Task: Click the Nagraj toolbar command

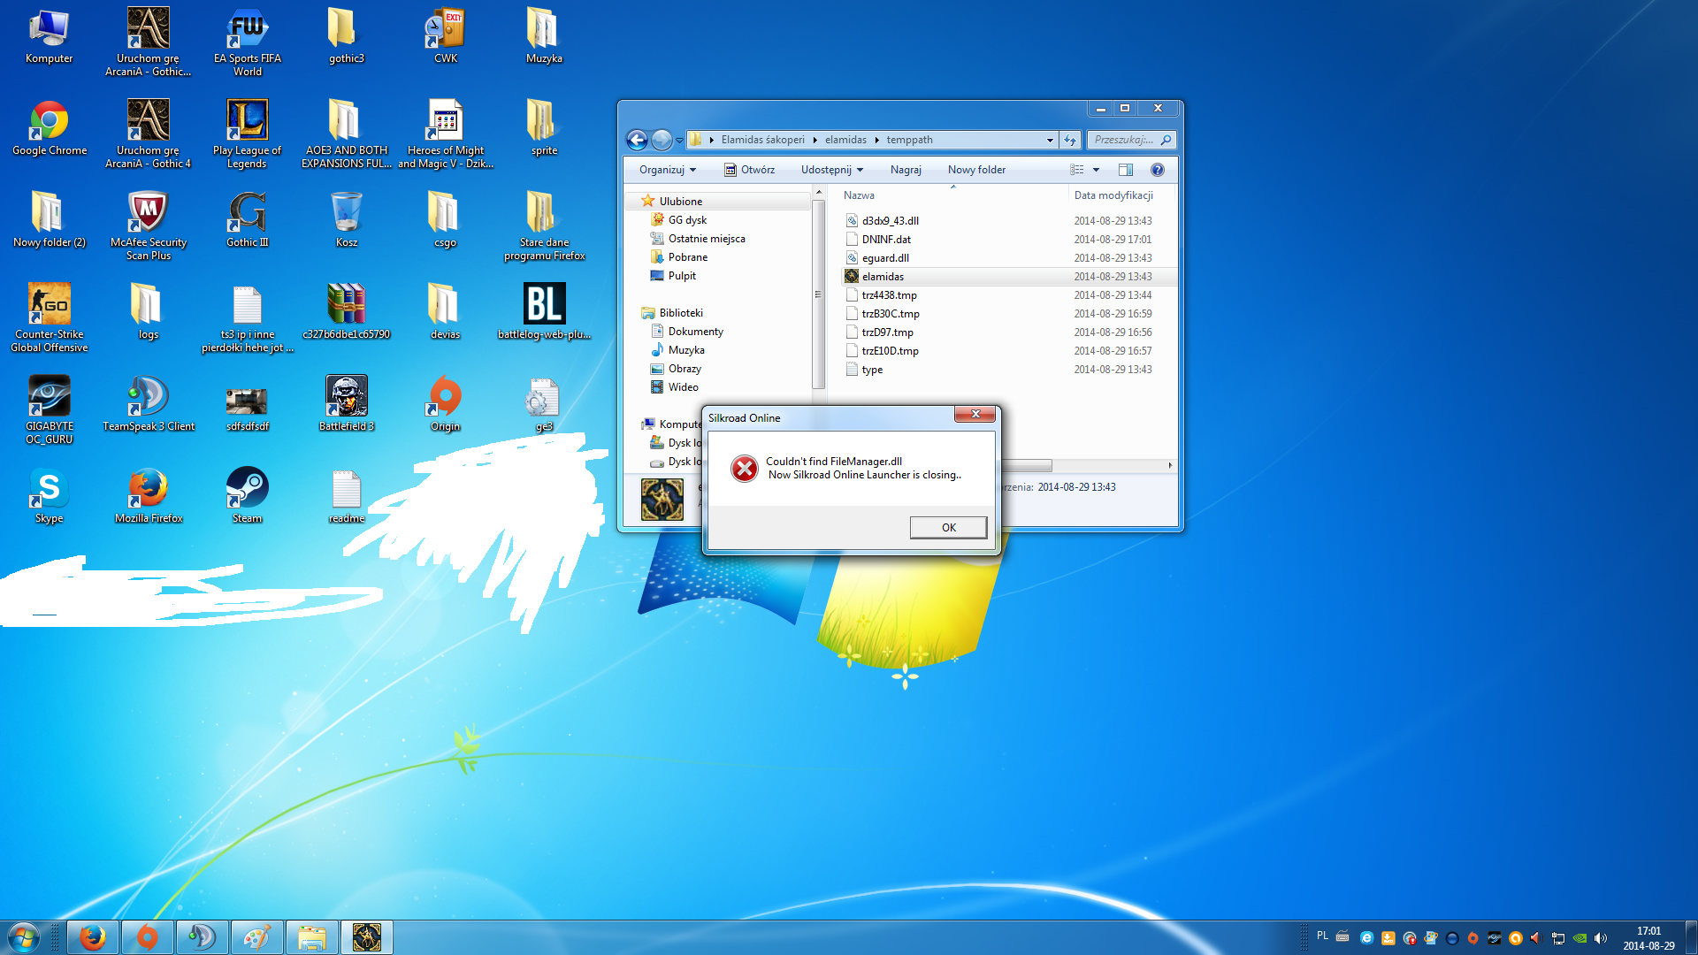Action: 906,170
